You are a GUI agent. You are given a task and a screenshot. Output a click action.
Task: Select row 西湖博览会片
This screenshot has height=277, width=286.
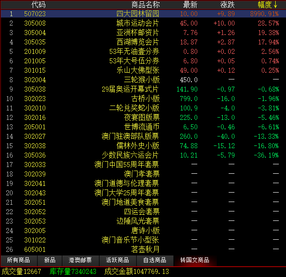click(x=143, y=42)
